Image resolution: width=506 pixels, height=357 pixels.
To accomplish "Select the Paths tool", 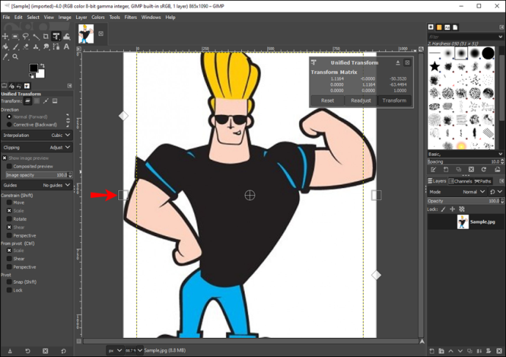I will pyautogui.click(x=56, y=47).
